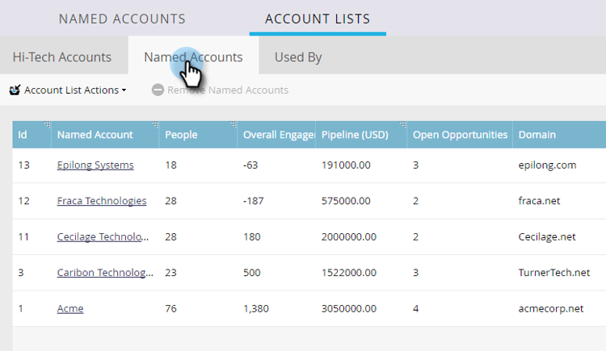Open the Fraca Technologies account link
This screenshot has height=351, width=606.
(x=102, y=201)
